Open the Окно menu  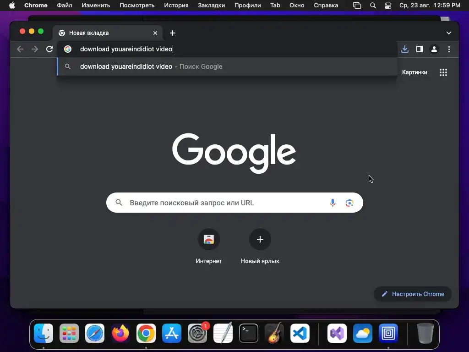click(297, 5)
